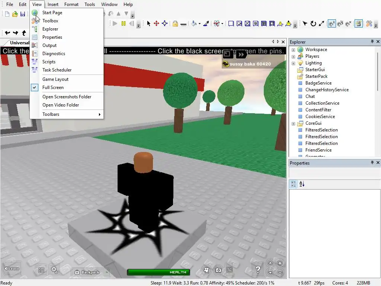
Task: Pause the simulation with the yellow pause button
Action: point(124,23)
